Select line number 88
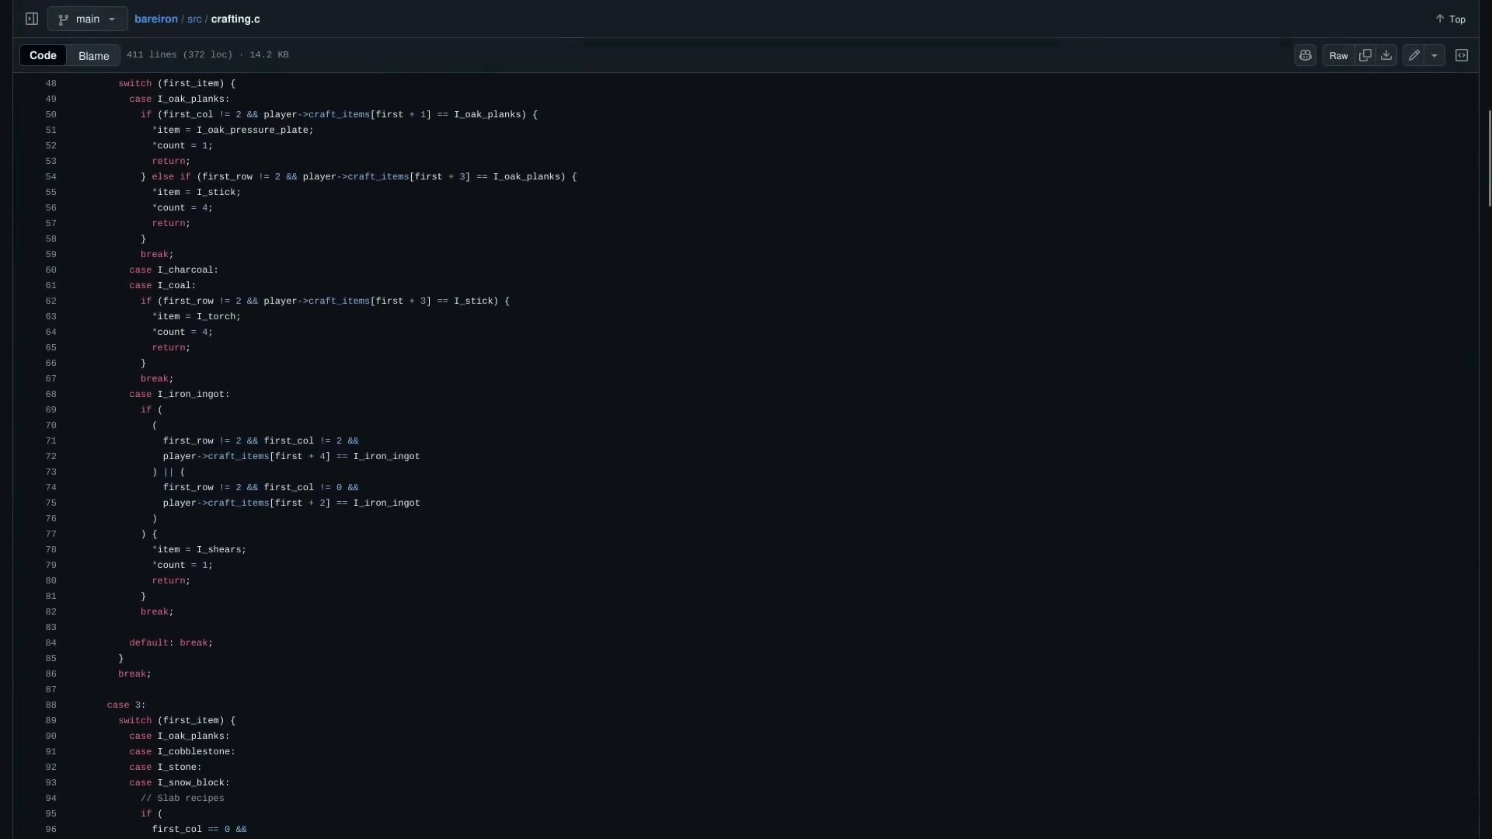The image size is (1492, 839). point(51,705)
